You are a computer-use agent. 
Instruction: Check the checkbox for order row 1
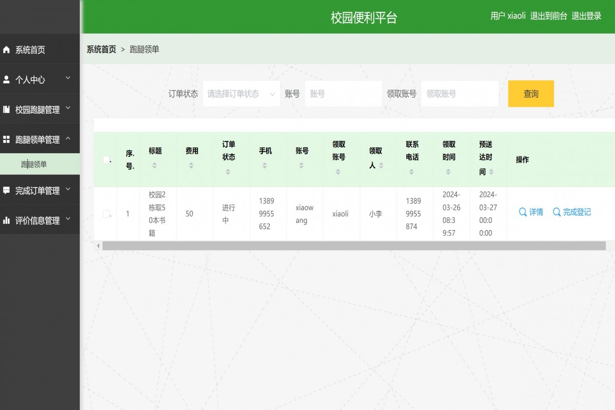pos(106,215)
